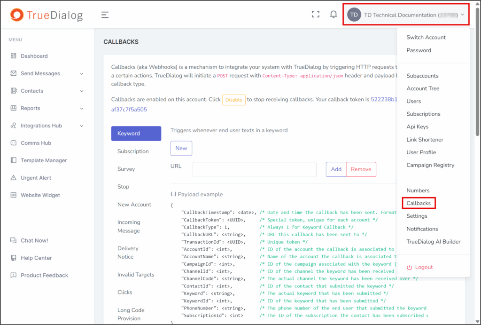Switch to the Delivery Notice tab
Viewport: 481px width, 325px height.
(x=128, y=253)
